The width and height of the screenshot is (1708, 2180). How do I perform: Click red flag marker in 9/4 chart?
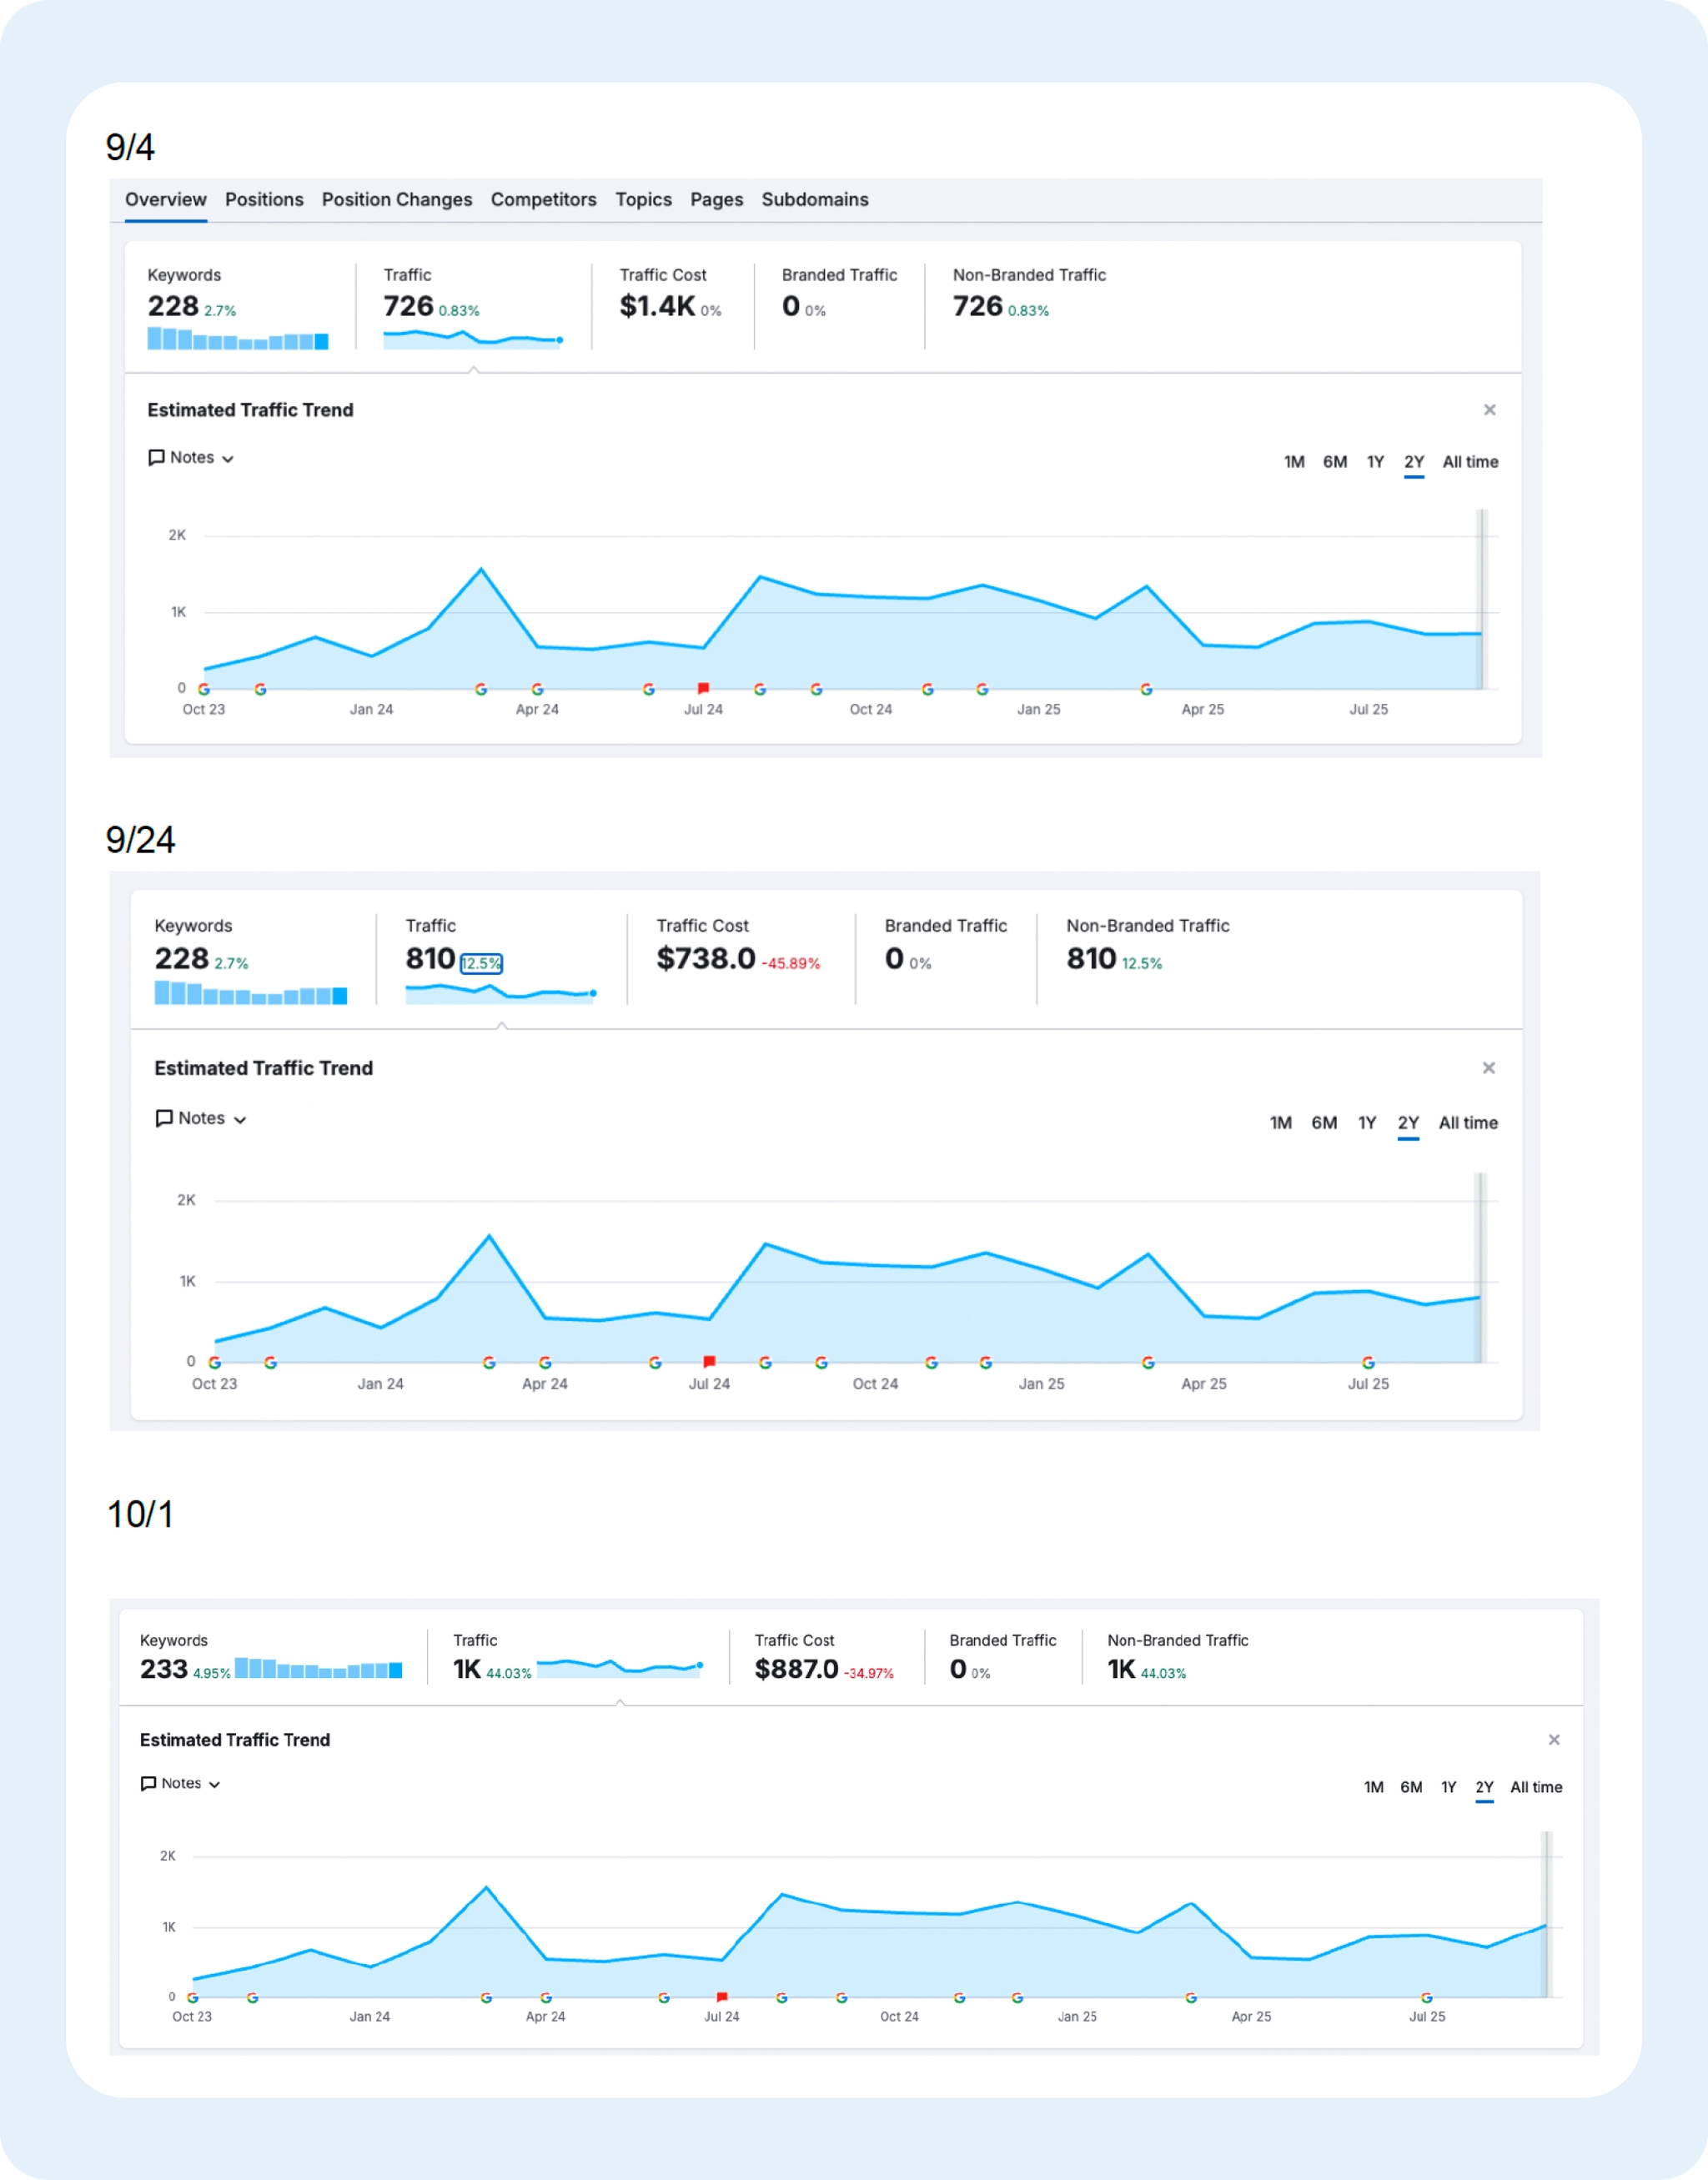tap(703, 688)
